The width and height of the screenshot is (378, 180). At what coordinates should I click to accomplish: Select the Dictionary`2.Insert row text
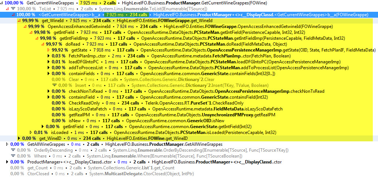163,85
